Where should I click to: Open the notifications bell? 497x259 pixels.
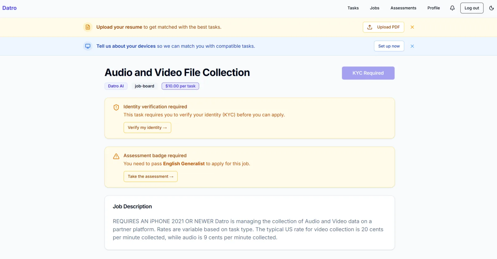[452, 8]
